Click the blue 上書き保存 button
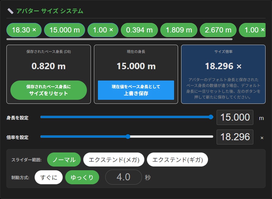Viewport: 272px width, 199px height. (x=136, y=90)
